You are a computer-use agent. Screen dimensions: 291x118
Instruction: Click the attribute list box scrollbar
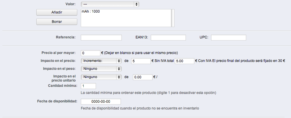point(173,18)
